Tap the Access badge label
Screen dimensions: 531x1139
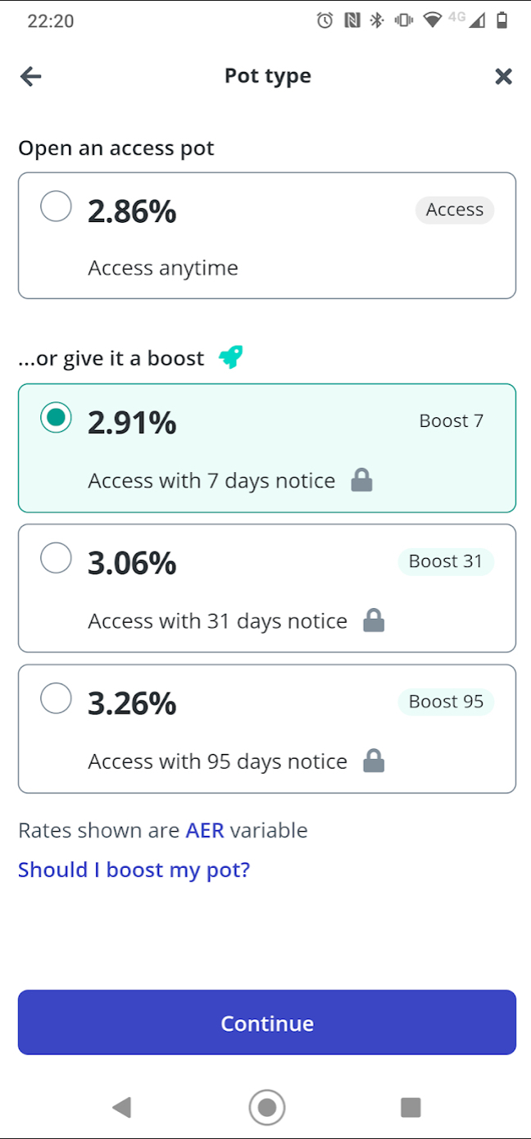tap(455, 210)
